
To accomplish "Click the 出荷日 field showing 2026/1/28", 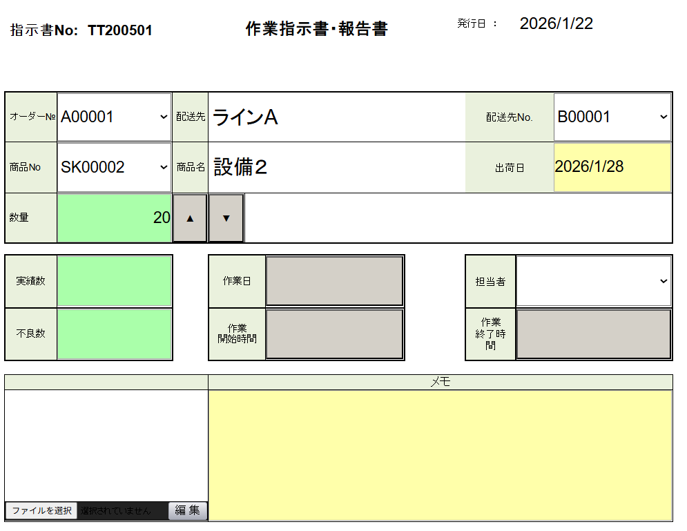I will point(612,167).
